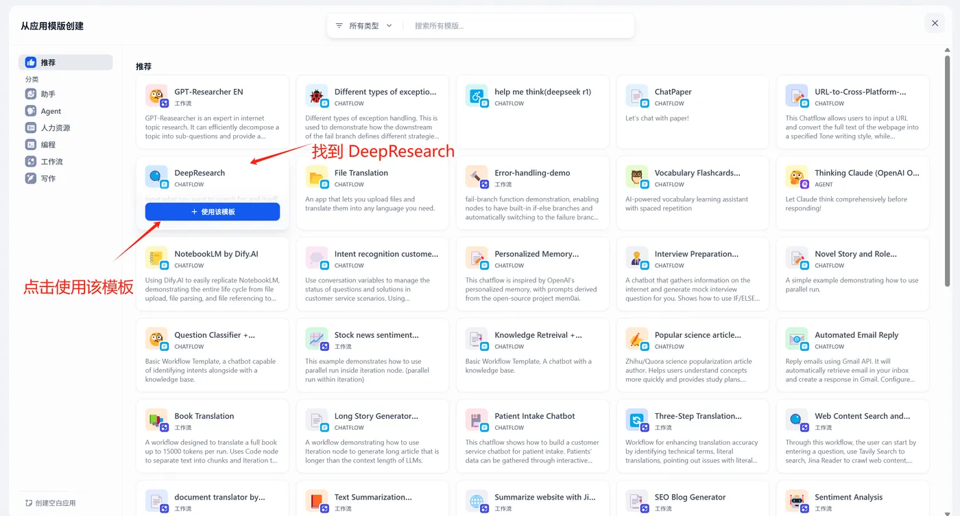Click the DeepResearch magnifier icon

coord(156,176)
